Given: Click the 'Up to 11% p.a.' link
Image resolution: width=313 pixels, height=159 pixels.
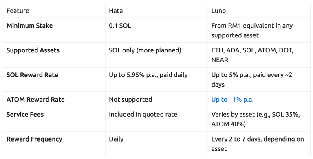Looking at the screenshot, I should click(x=232, y=99).
